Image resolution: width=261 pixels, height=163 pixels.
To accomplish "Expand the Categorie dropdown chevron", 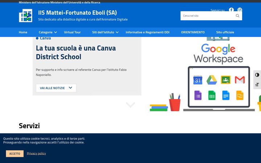I will [x=55, y=32].
